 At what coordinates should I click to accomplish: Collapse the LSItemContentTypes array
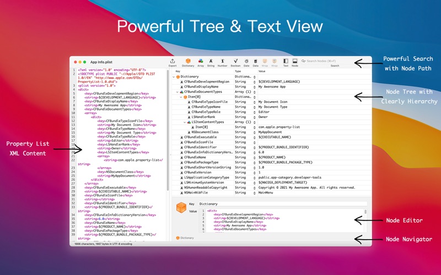pos(185,122)
